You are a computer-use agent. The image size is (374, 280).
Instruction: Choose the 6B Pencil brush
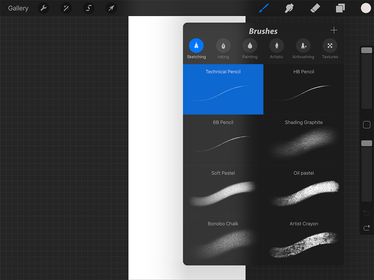[x=223, y=140]
